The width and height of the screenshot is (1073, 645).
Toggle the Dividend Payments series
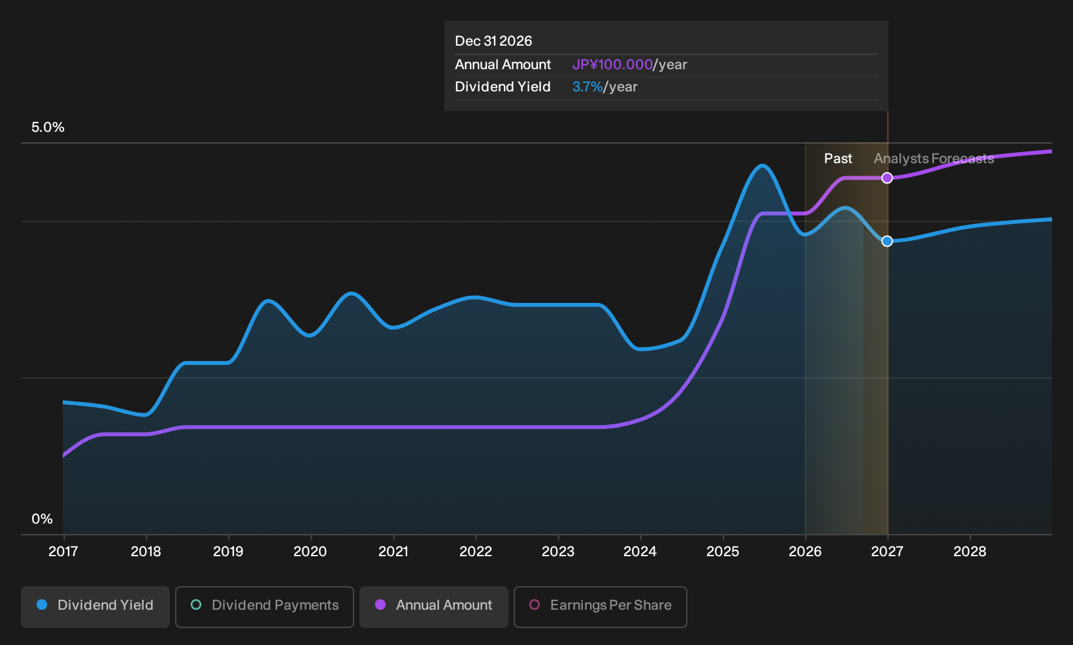click(265, 607)
